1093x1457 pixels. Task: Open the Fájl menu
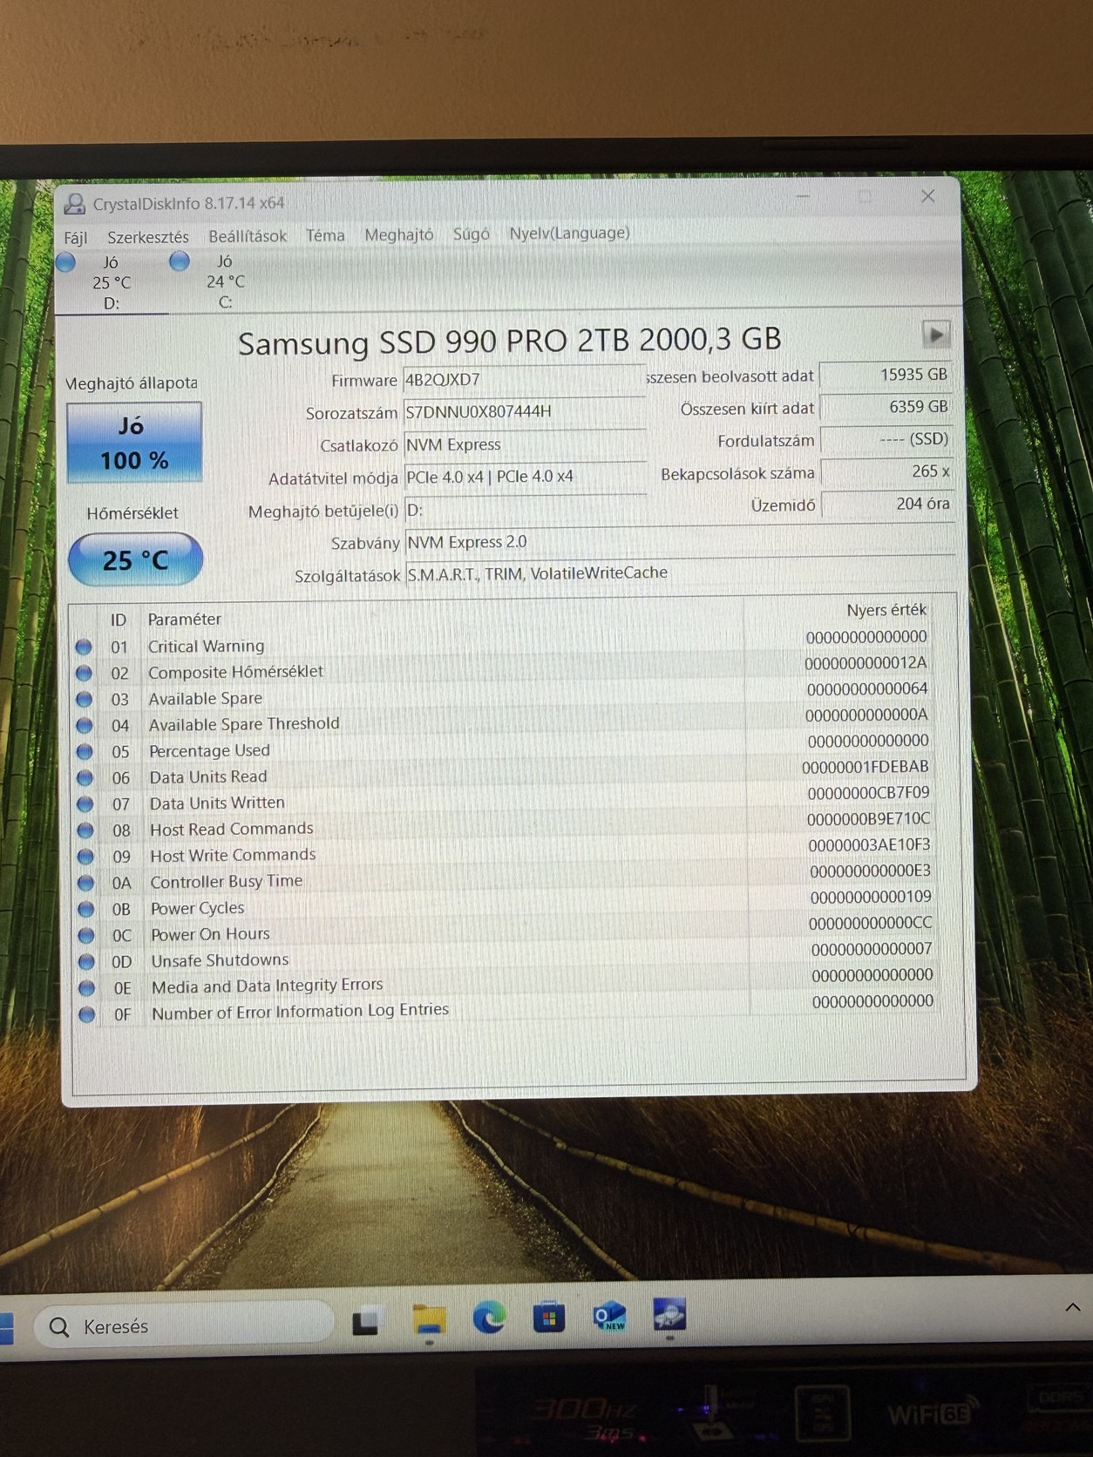[x=76, y=238]
